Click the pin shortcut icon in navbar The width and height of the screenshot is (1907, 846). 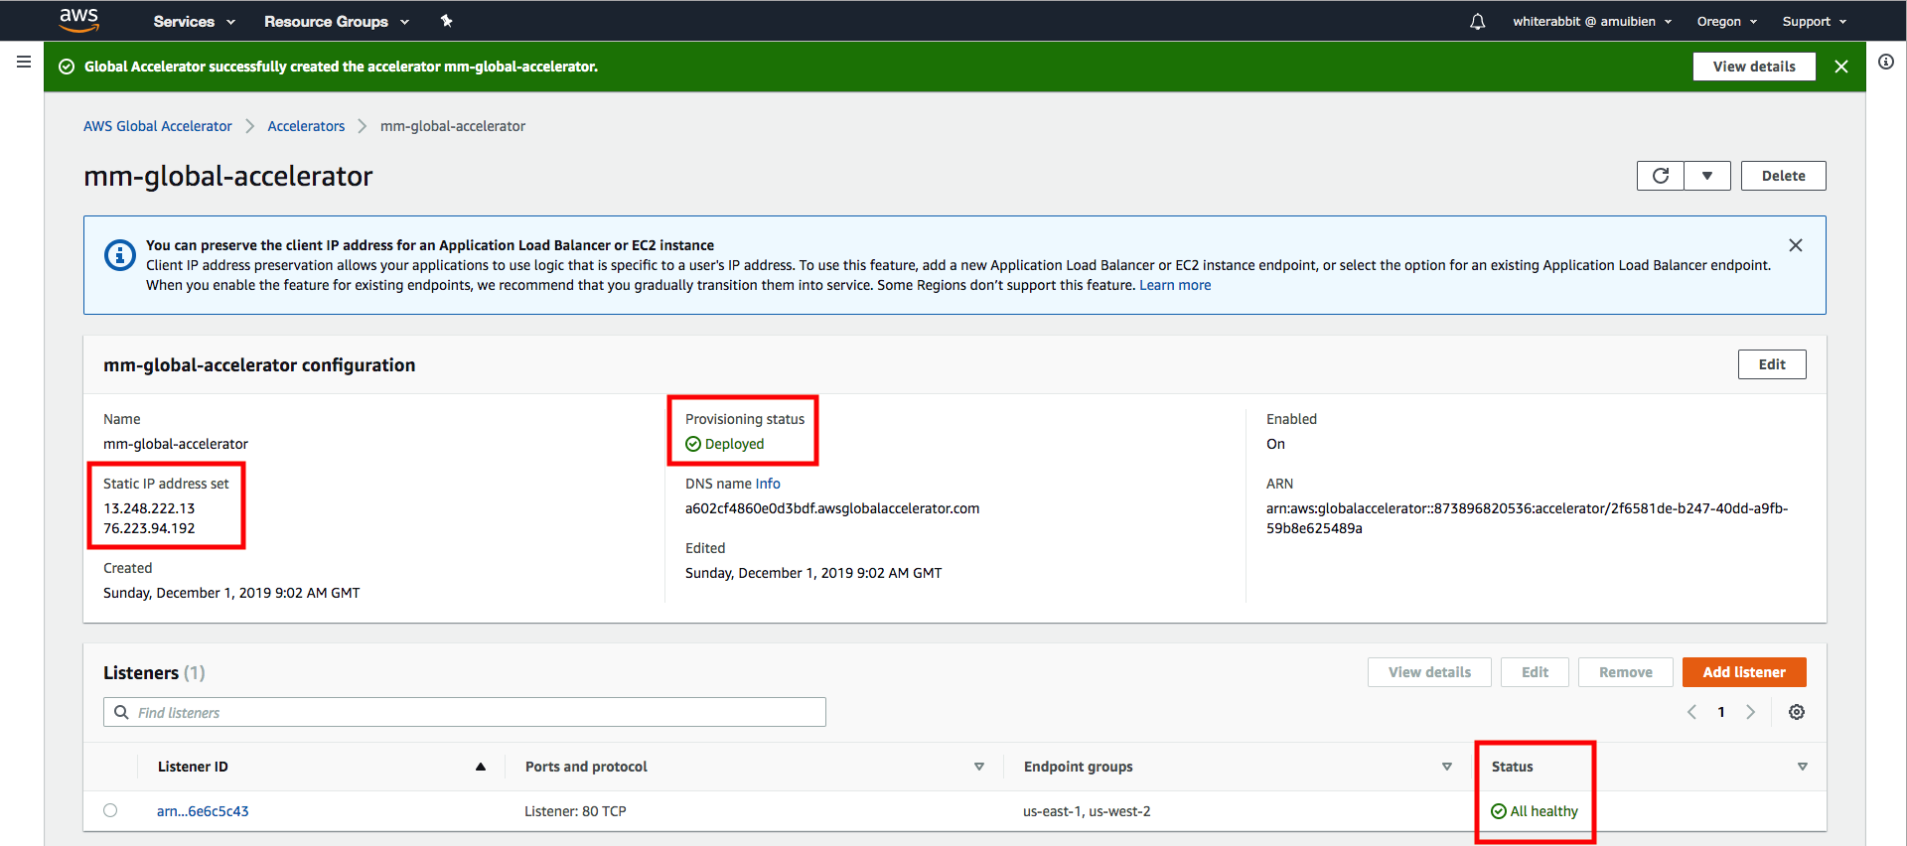pyautogui.click(x=447, y=21)
